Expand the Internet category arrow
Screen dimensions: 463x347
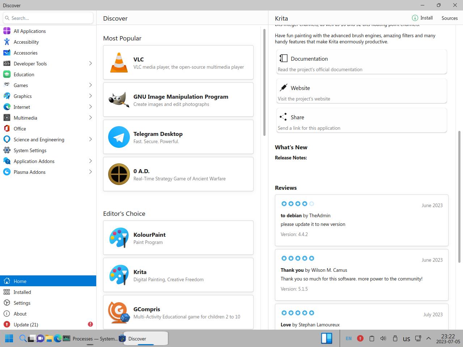click(x=90, y=107)
